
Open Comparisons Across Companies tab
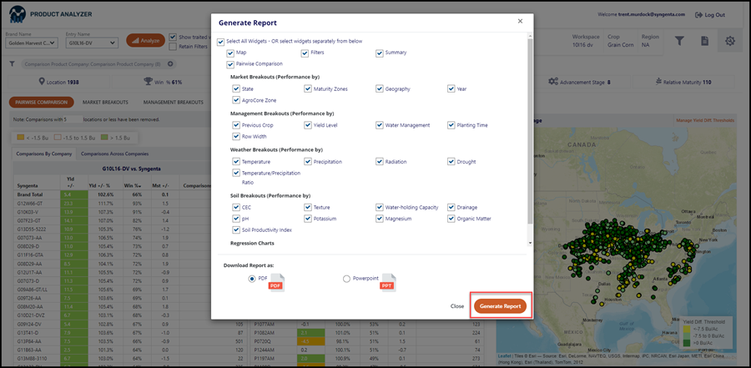pos(114,154)
